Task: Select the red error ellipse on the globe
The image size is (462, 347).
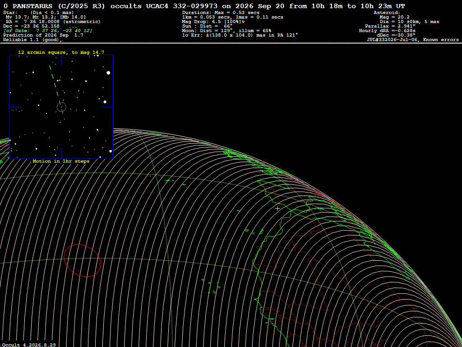Action: pyautogui.click(x=82, y=261)
